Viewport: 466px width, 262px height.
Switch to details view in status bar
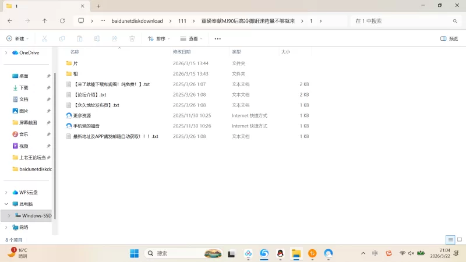click(x=450, y=240)
